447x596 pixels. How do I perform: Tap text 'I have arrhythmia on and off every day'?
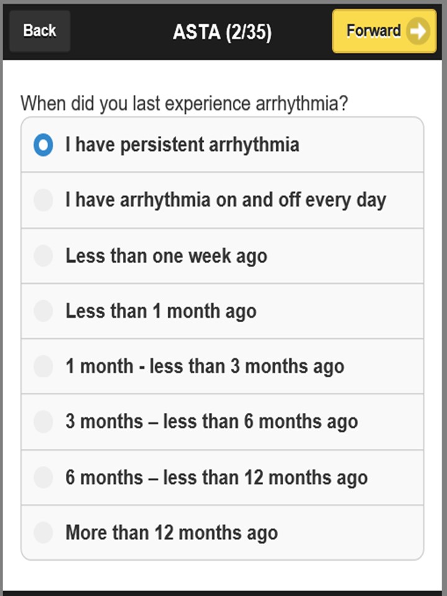click(226, 201)
